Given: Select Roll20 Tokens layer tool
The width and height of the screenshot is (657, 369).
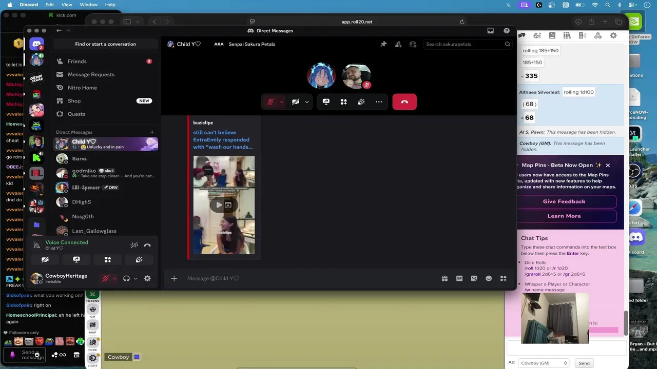Looking at the screenshot, I should click(92, 296).
